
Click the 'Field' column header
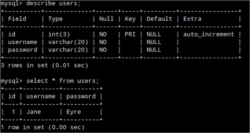coord(17,19)
